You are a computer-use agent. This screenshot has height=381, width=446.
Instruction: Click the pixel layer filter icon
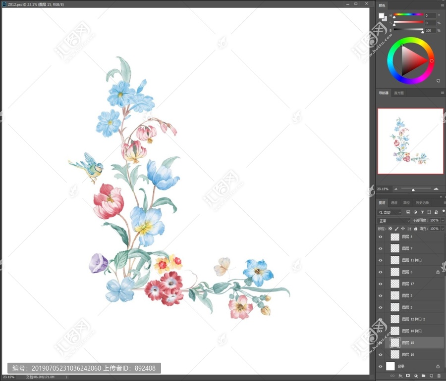[x=408, y=212]
